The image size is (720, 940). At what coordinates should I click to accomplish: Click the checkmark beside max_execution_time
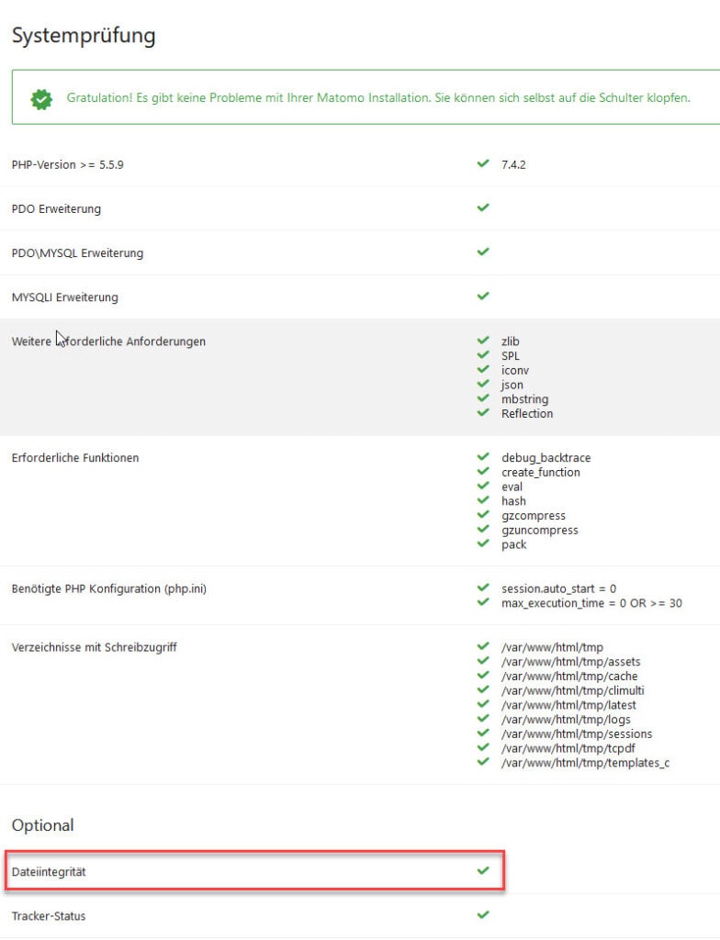pyautogui.click(x=483, y=602)
